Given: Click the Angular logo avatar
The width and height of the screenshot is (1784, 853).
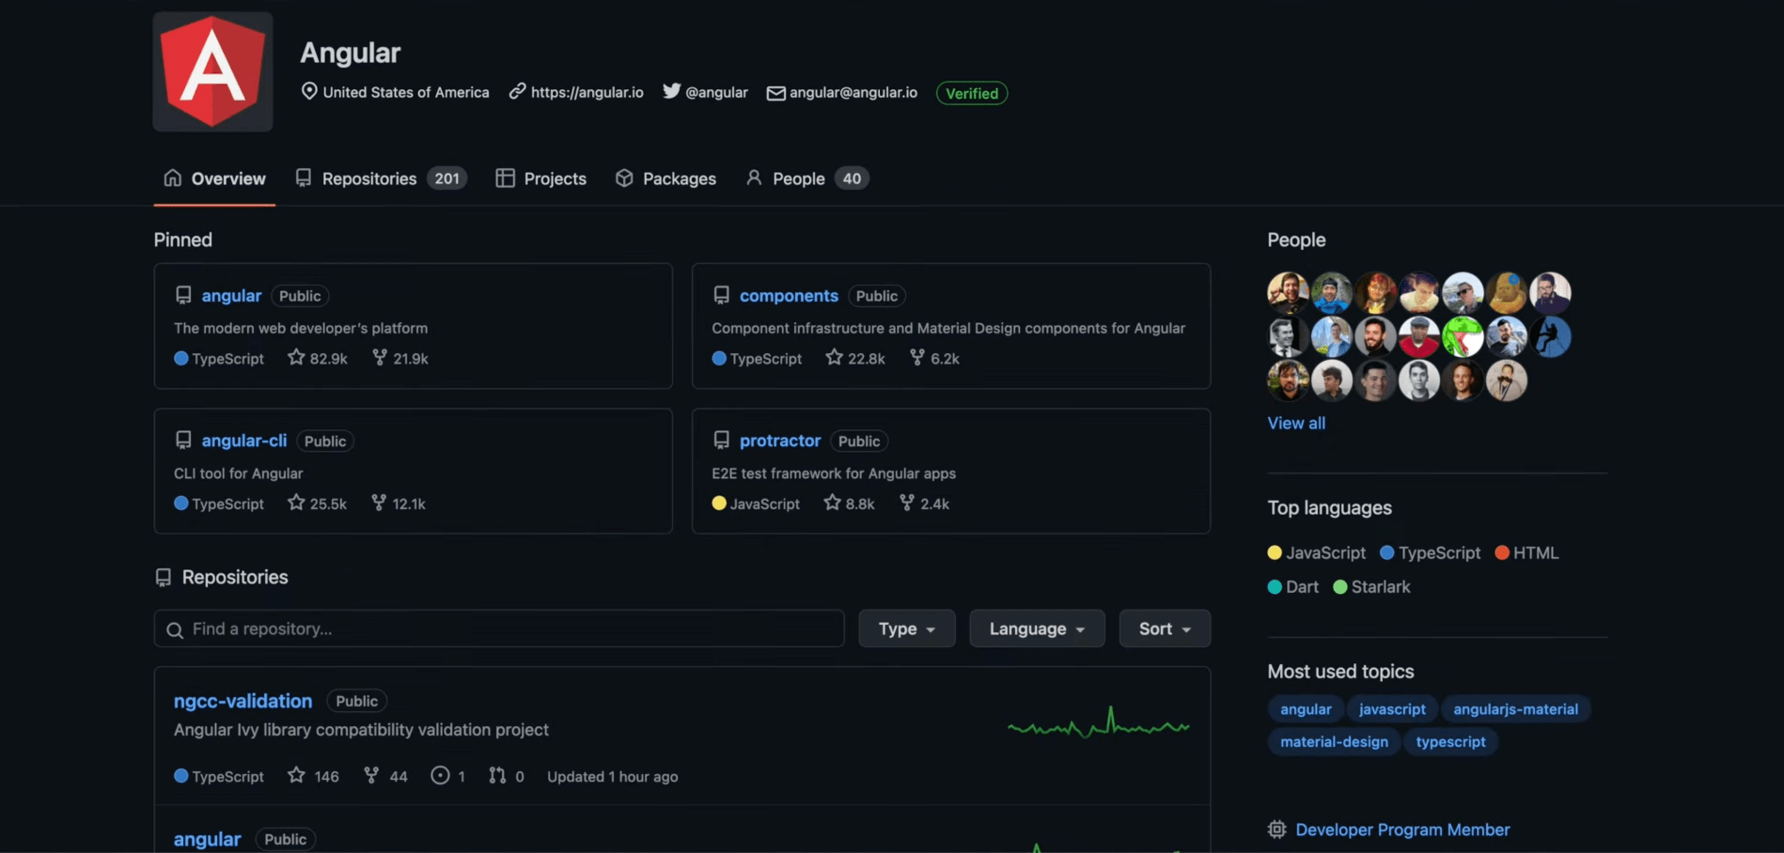Looking at the screenshot, I should click(212, 71).
